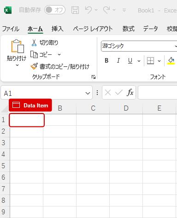Toggle Bold formatting
Screen dimensions: 177x218
pos(106,61)
